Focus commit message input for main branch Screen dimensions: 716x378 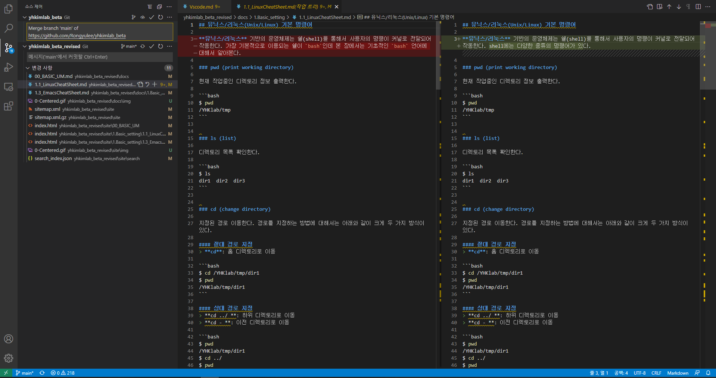(x=100, y=57)
